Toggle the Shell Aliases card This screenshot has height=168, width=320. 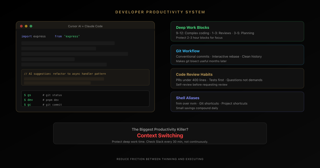(237, 102)
